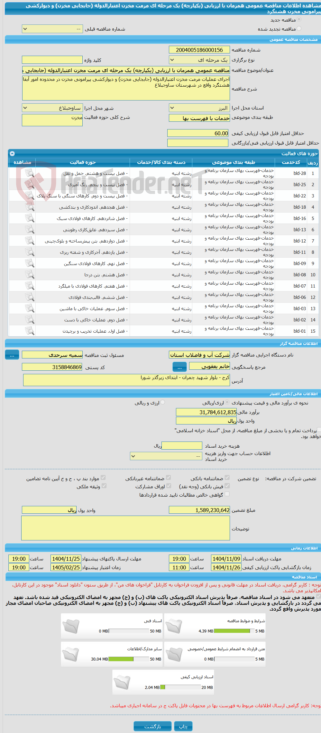The image size is (321, 733).
Task: Click کدحدف column header
Action: 291,162
